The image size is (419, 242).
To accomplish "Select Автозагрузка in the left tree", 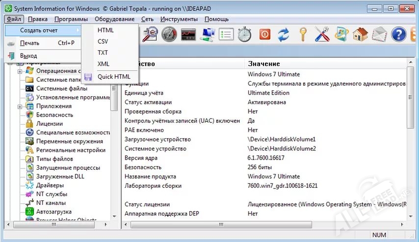I will [53, 212].
